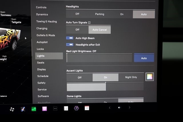The width and height of the screenshot is (183, 122).
Task: Set Headlights to On
Action: pyautogui.click(x=122, y=14)
